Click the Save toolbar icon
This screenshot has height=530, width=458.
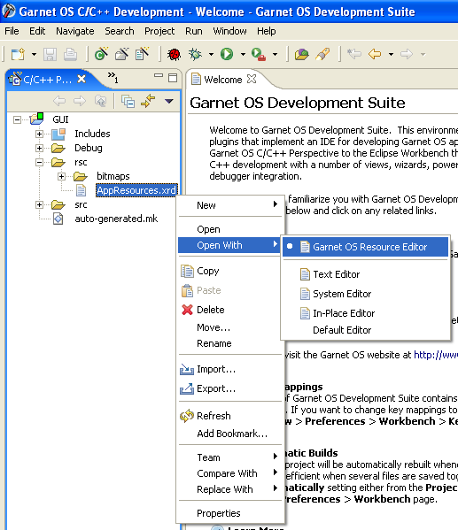50,54
